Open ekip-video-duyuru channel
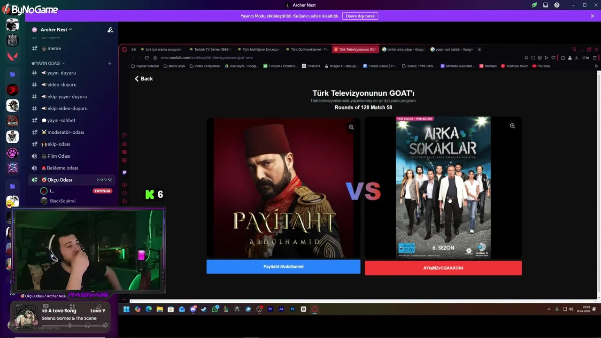The image size is (601, 338). tap(70, 108)
